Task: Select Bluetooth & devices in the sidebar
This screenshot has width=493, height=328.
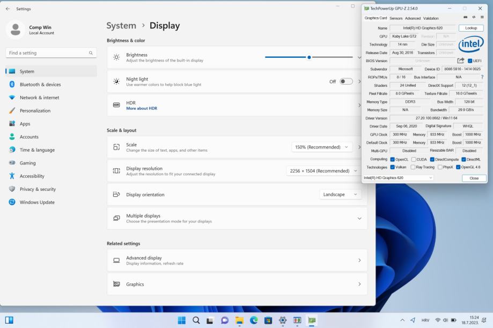Action: click(x=40, y=85)
